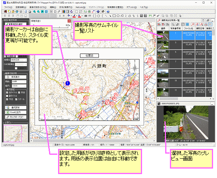
Task: Click the dashed selection rectangle toolbar icon
Action: [x=77, y=12]
